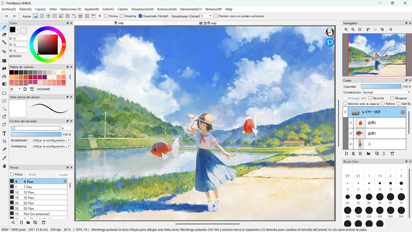This screenshot has height=232, width=412.
Task: Select the Brush tool in the left toolbar
Action: coord(4,26)
